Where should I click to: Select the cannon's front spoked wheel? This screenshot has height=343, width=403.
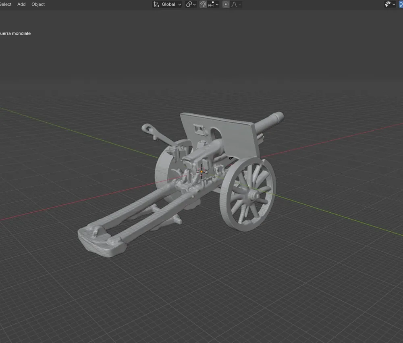[x=248, y=194]
